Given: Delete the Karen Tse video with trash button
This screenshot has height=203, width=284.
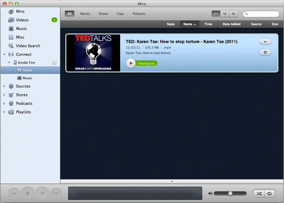Looking at the screenshot, I should [x=265, y=53].
